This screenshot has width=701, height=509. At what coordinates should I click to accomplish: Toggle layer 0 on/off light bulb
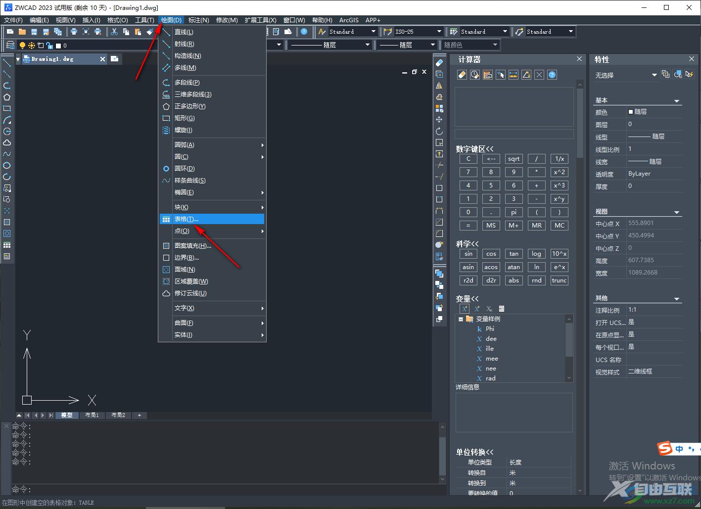click(22, 46)
